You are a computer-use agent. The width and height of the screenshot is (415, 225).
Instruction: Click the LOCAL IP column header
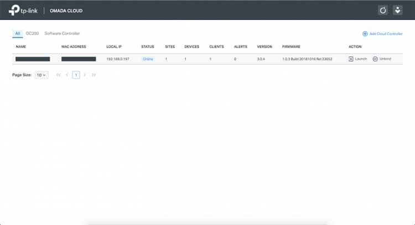[114, 47]
